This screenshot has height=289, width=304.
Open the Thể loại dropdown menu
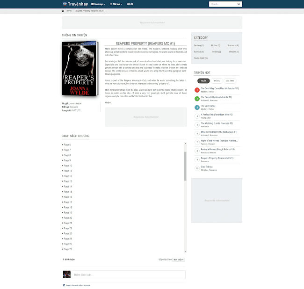coord(116,4)
